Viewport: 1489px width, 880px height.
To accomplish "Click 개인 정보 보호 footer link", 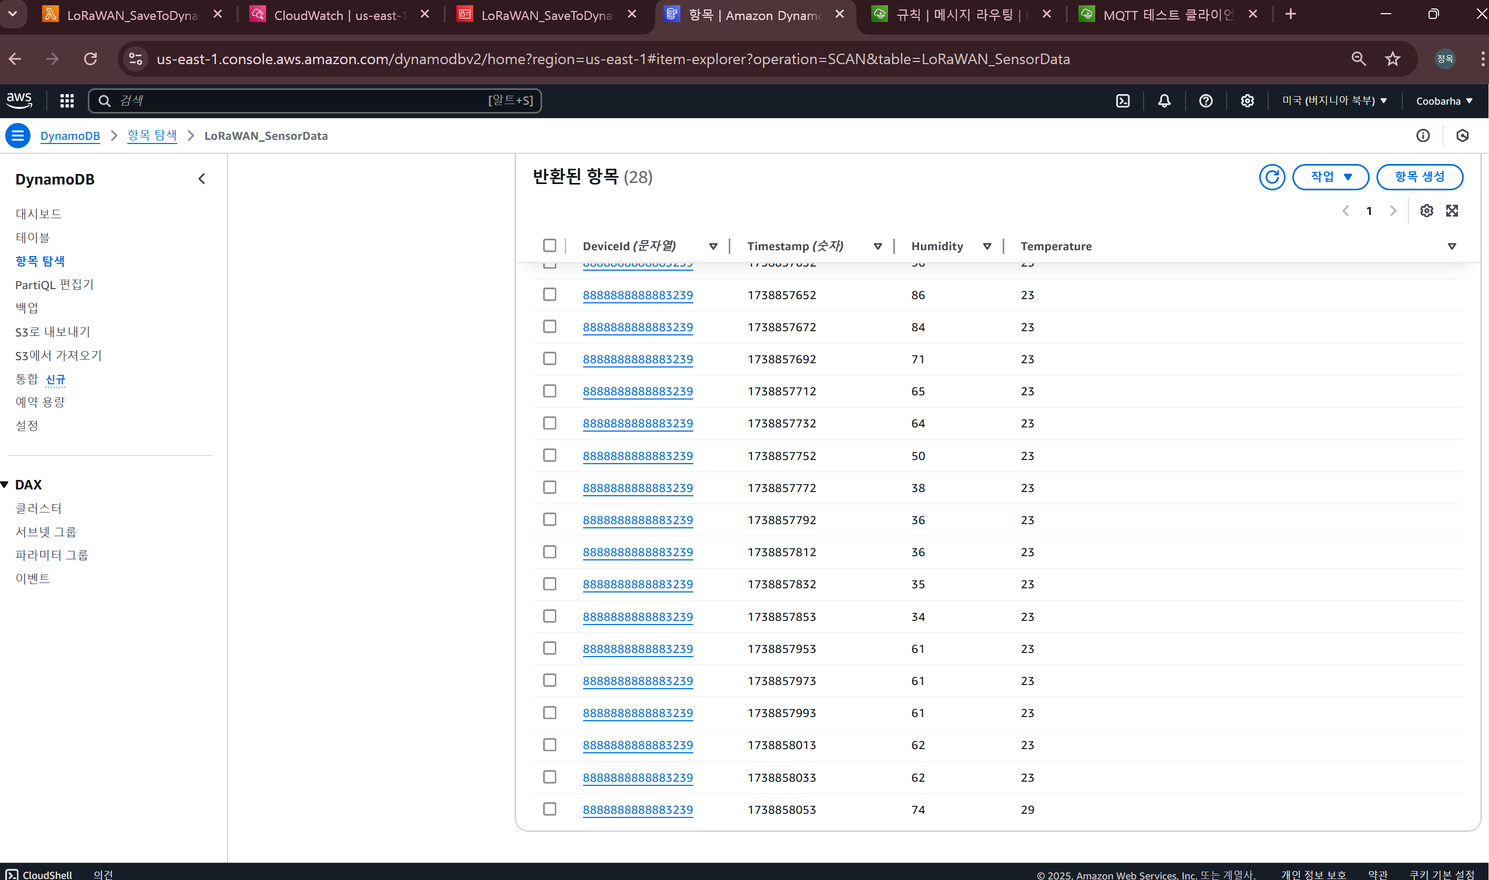I will coord(1313,875).
